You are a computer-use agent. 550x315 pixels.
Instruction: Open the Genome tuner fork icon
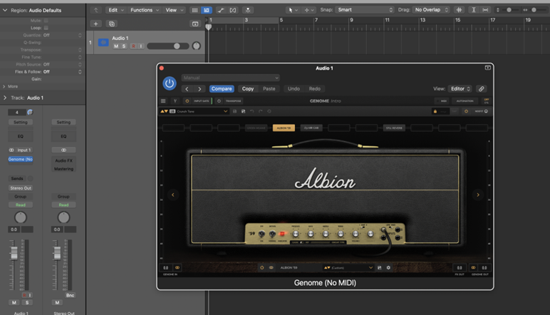point(175,101)
